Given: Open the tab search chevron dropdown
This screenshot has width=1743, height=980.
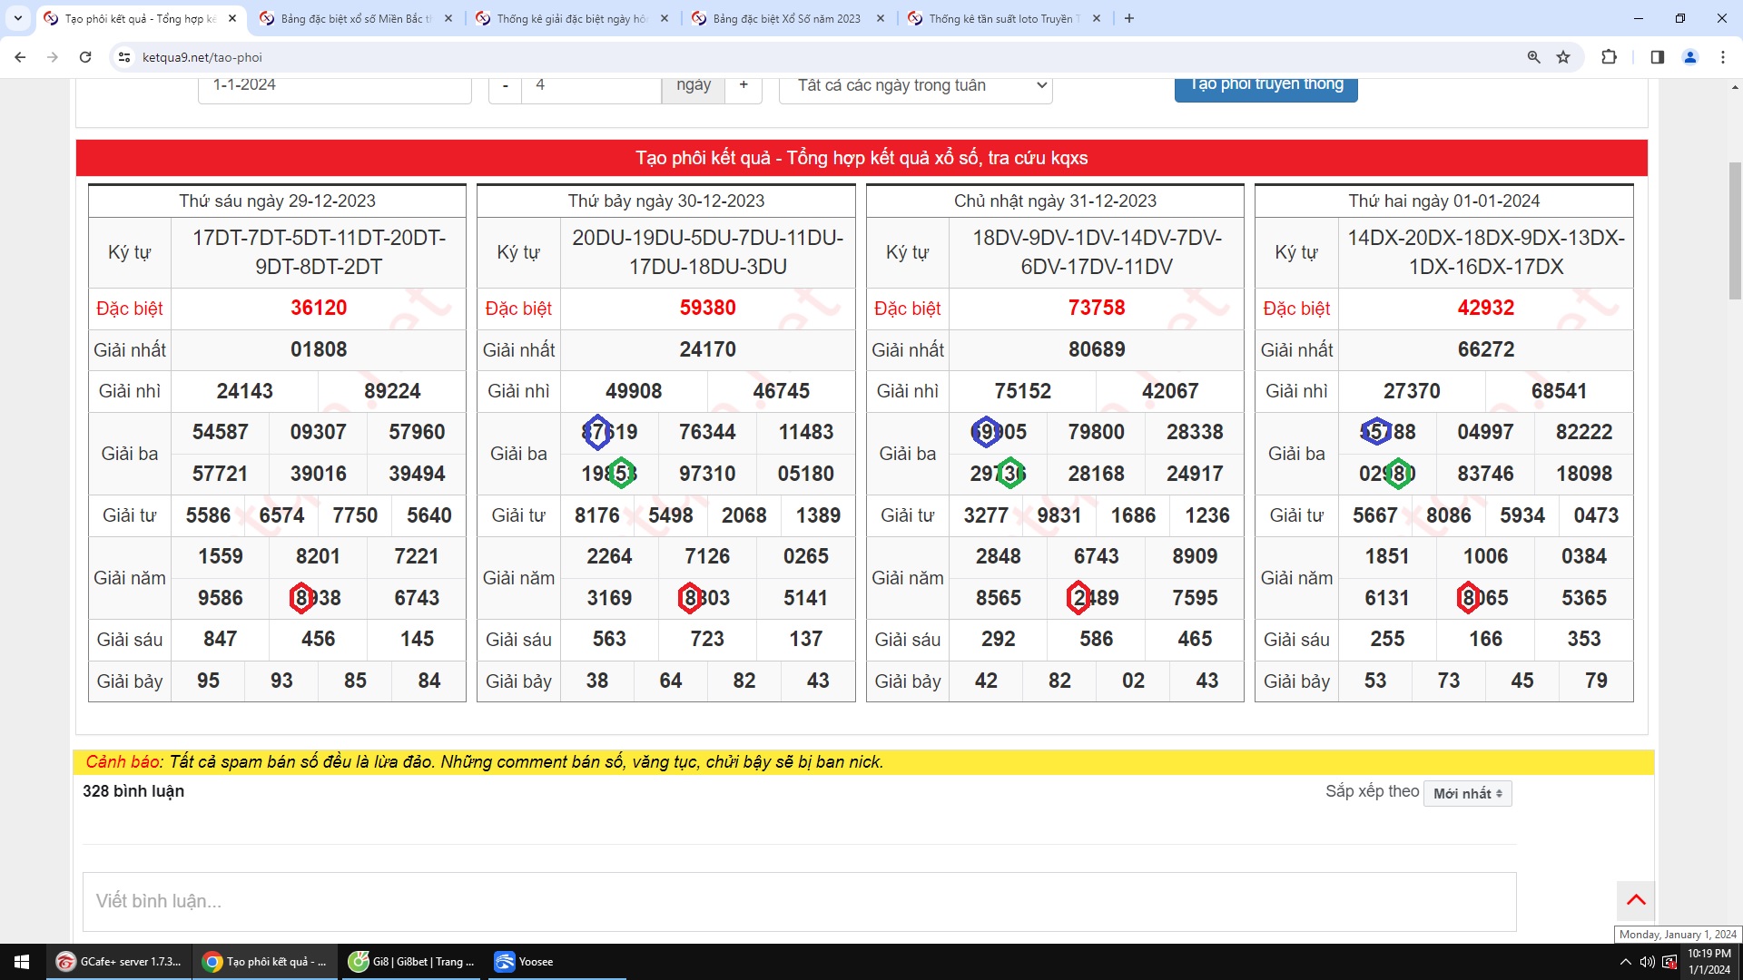Looking at the screenshot, I should click(17, 18).
